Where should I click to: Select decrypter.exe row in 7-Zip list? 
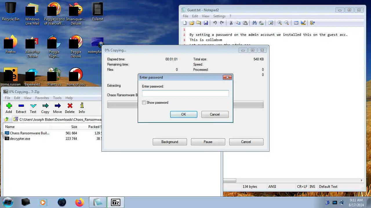(x=52, y=139)
